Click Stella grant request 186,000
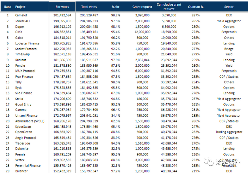This screenshot has width=248, height=173. (x=142, y=99)
